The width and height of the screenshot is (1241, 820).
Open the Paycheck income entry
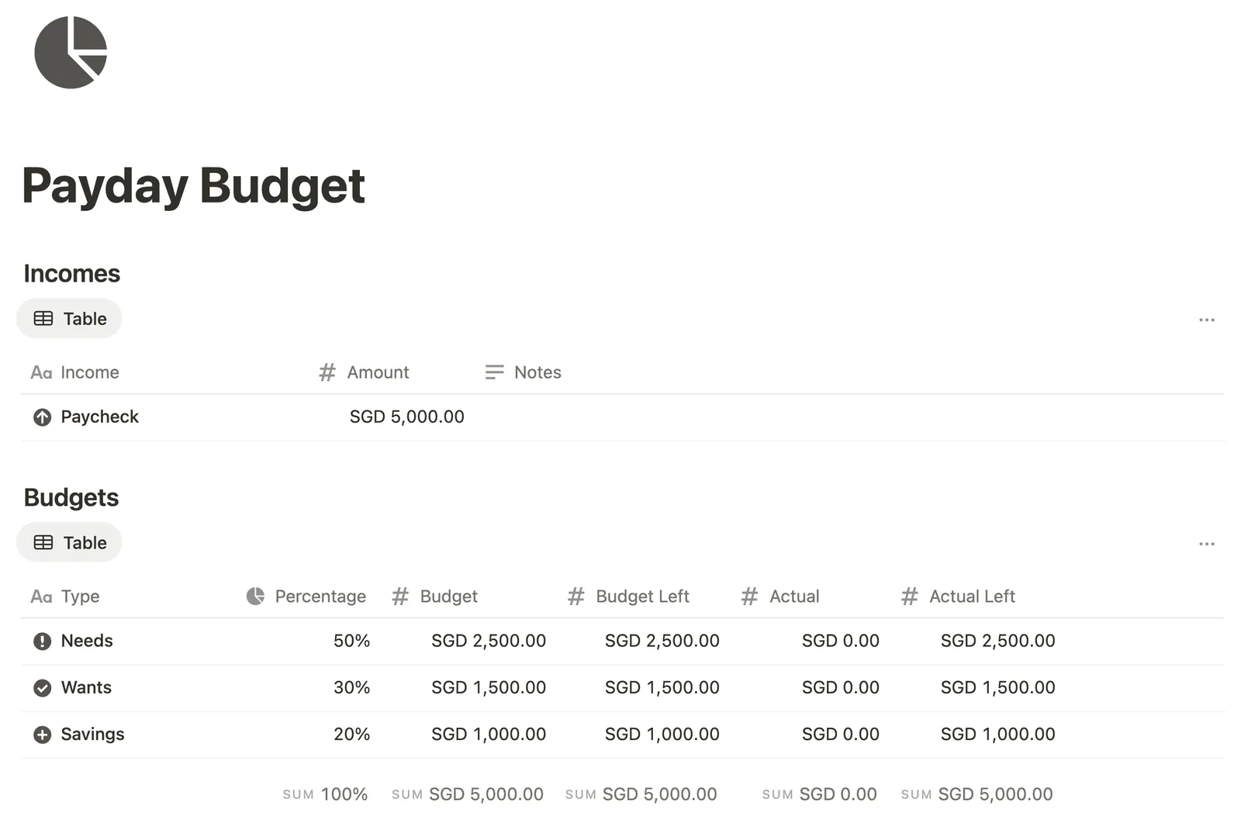[99, 417]
